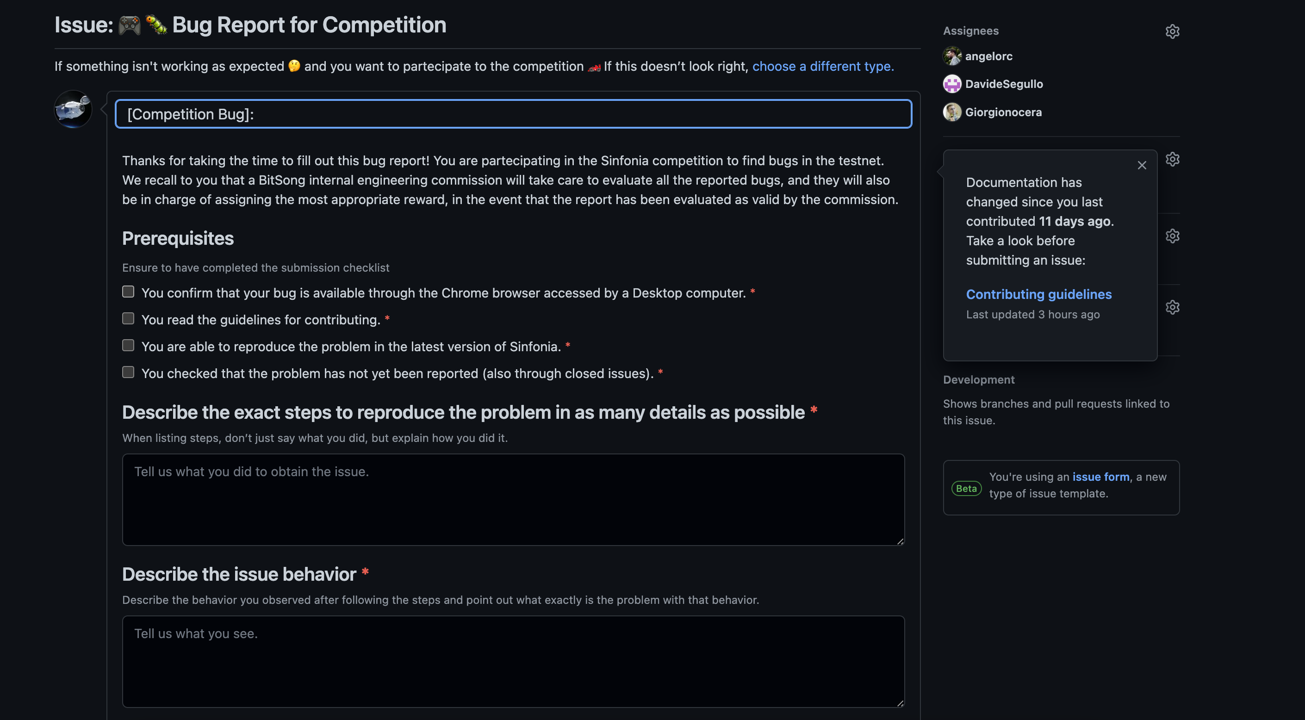
Task: Click the steps to reproduce text area
Action: coord(513,500)
